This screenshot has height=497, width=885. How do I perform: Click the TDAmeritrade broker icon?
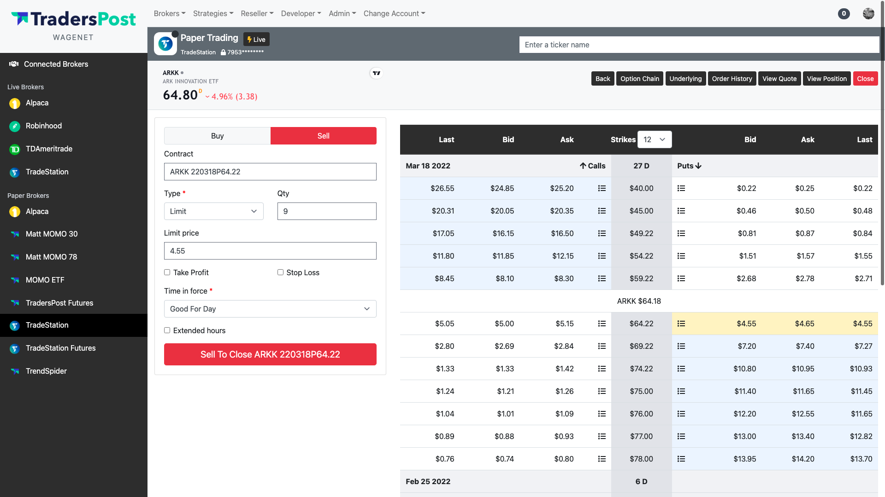pos(15,149)
